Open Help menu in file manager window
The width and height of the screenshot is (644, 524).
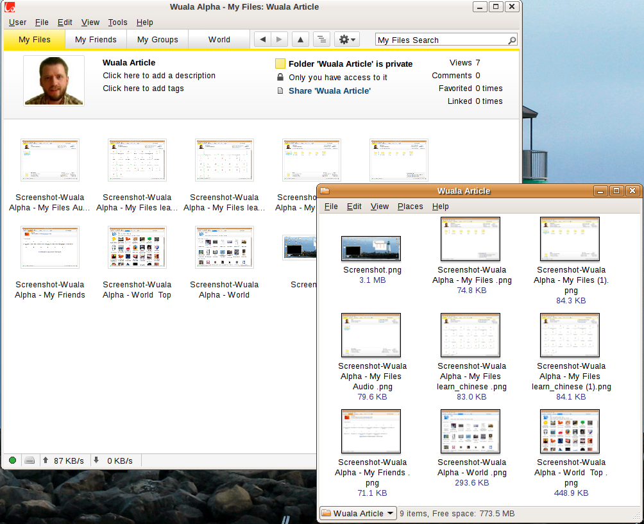tap(440, 206)
